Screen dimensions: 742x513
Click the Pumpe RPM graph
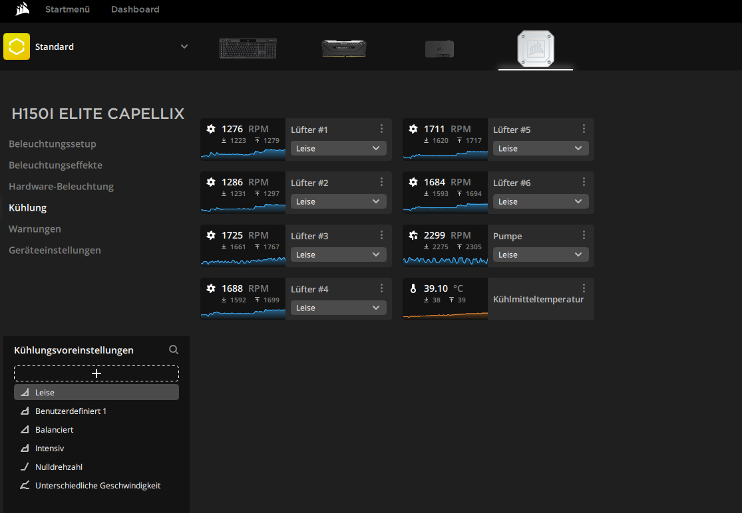(x=445, y=260)
